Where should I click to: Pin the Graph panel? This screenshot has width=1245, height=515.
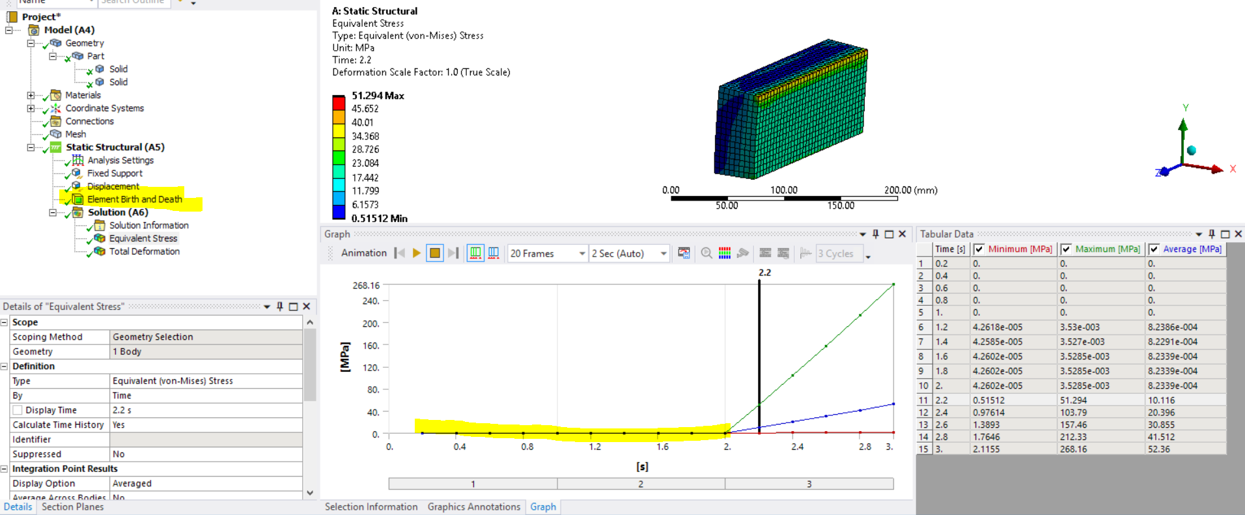[x=876, y=234]
